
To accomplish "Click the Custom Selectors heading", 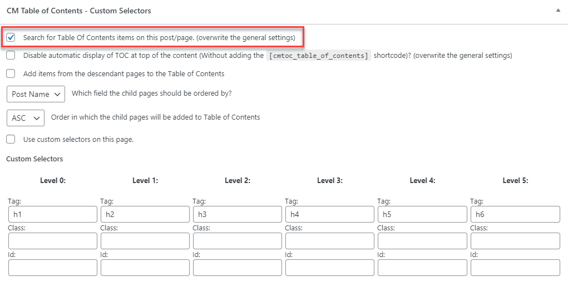I will pos(35,159).
